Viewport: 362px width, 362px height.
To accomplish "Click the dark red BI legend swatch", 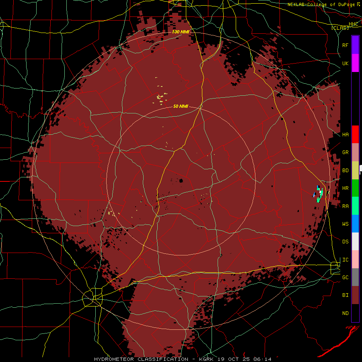I will coord(355,295).
